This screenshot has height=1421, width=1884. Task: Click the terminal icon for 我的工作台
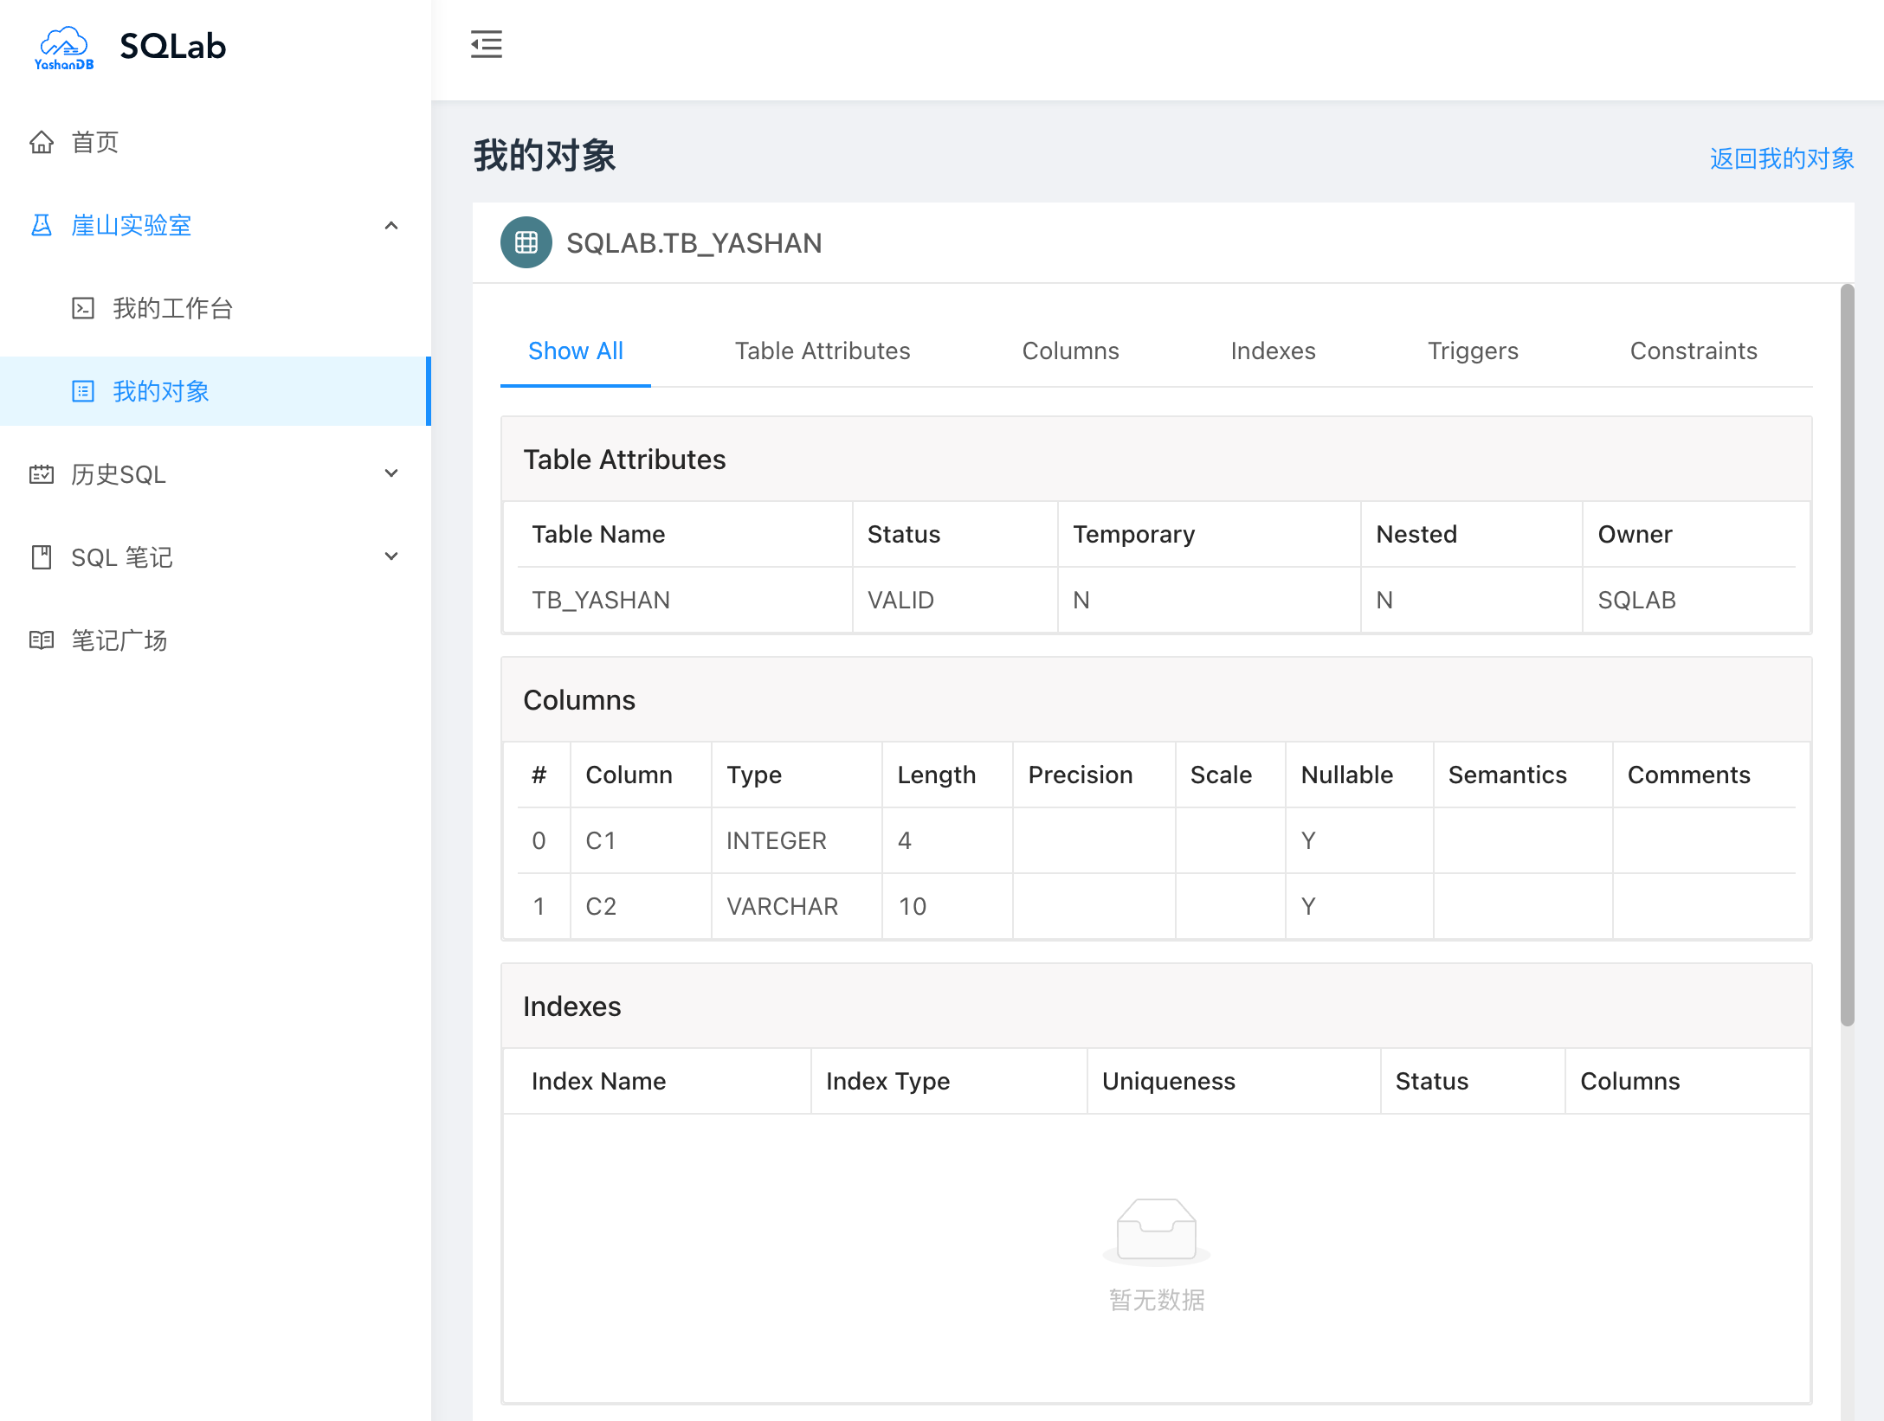click(83, 308)
